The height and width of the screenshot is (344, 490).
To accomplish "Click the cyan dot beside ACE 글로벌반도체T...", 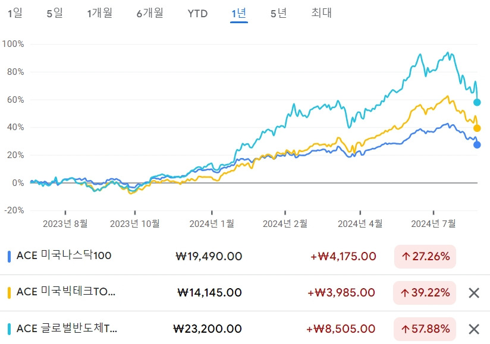I will [10, 328].
